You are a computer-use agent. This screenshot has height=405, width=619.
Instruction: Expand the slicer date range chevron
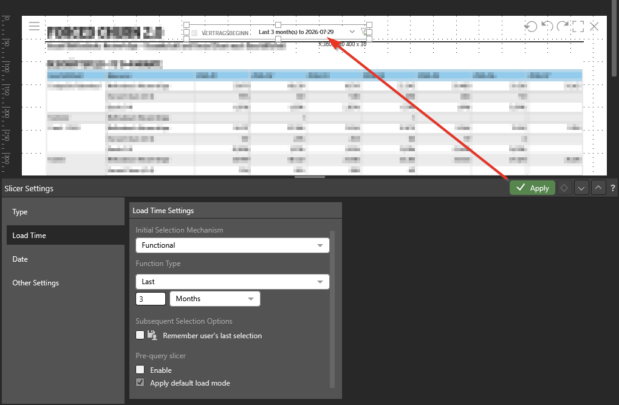352,32
